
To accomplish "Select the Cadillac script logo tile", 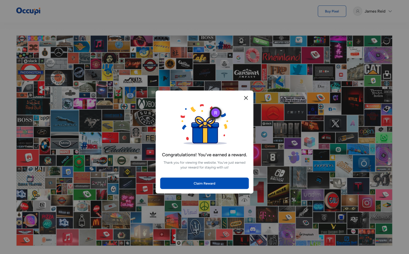I will 121,149.
